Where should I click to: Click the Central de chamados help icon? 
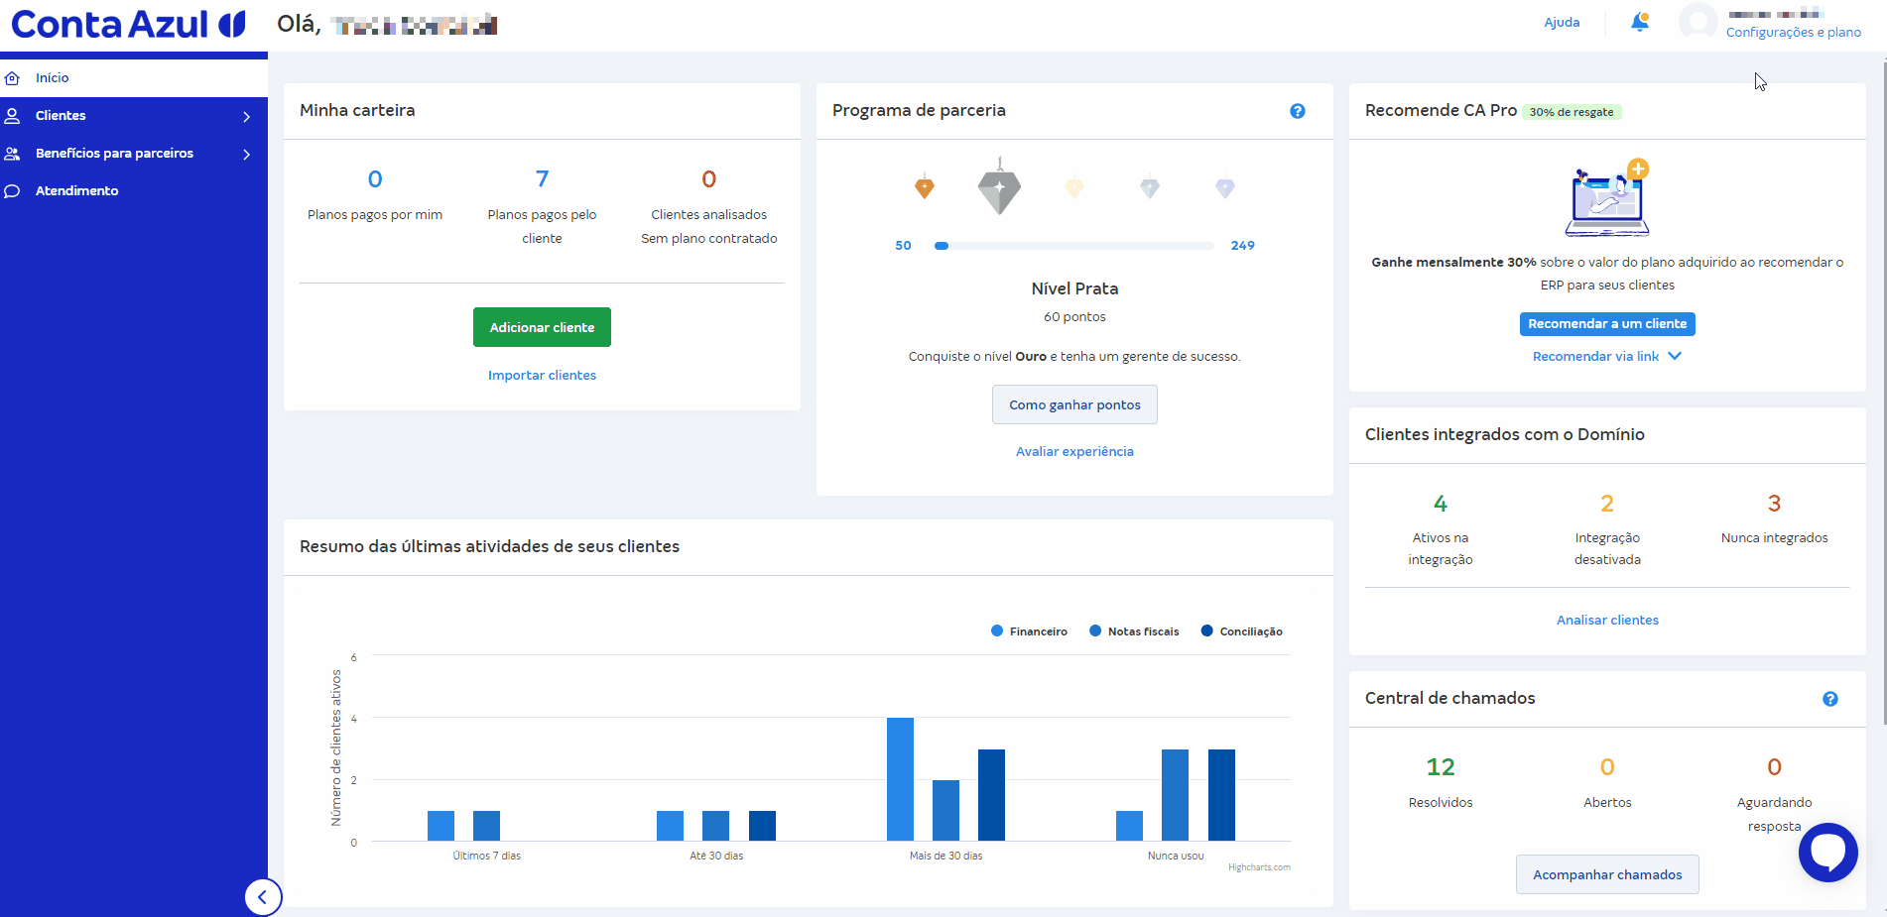1829,699
